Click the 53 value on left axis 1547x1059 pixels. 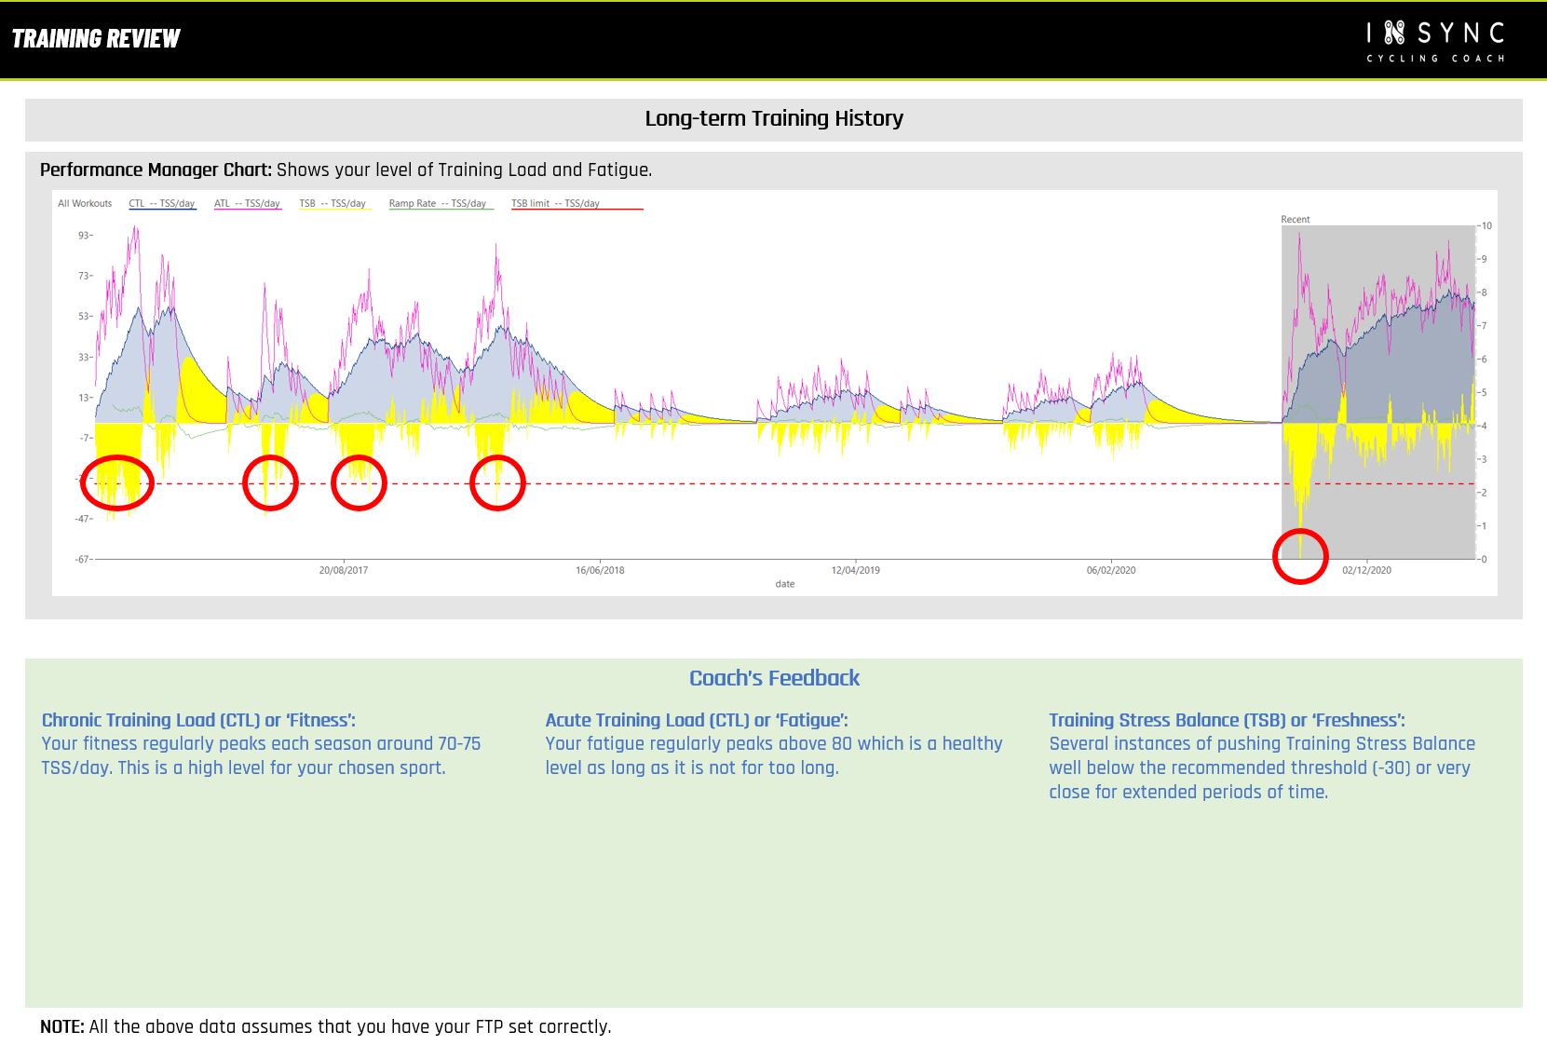tap(84, 317)
